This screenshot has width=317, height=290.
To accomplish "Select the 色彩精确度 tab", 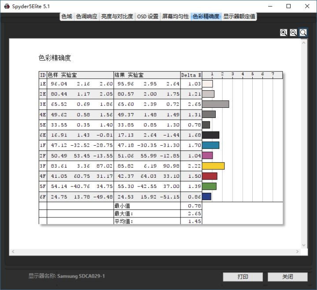I will coord(206,16).
